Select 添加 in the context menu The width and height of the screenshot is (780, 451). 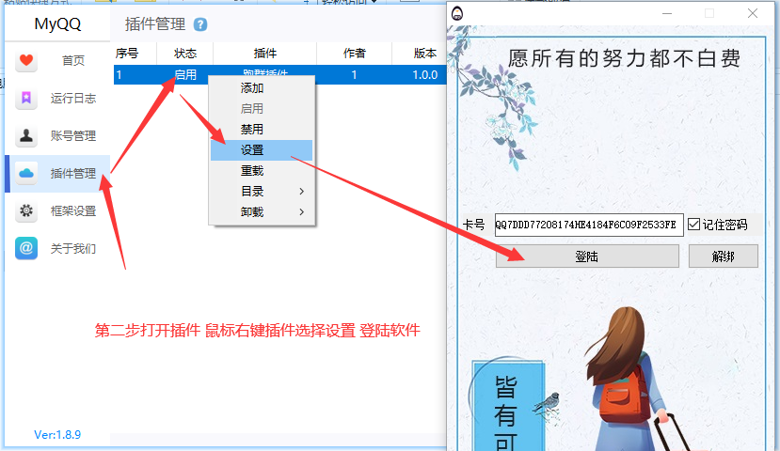coord(252,88)
